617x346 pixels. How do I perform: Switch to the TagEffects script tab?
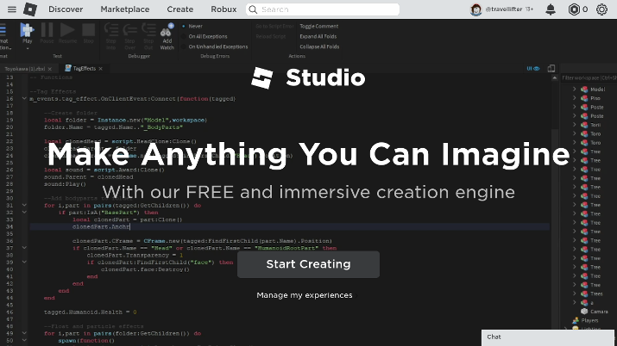(85, 68)
